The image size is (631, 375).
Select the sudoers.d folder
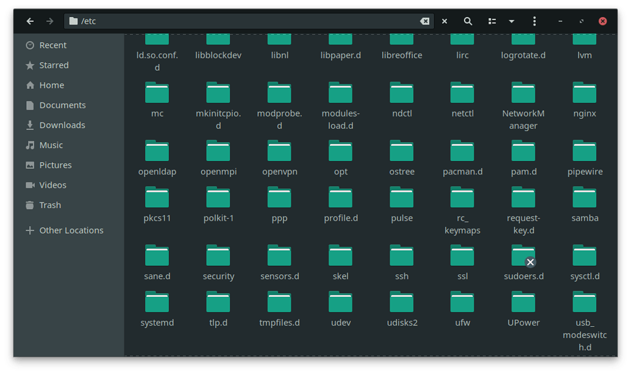coord(523,257)
